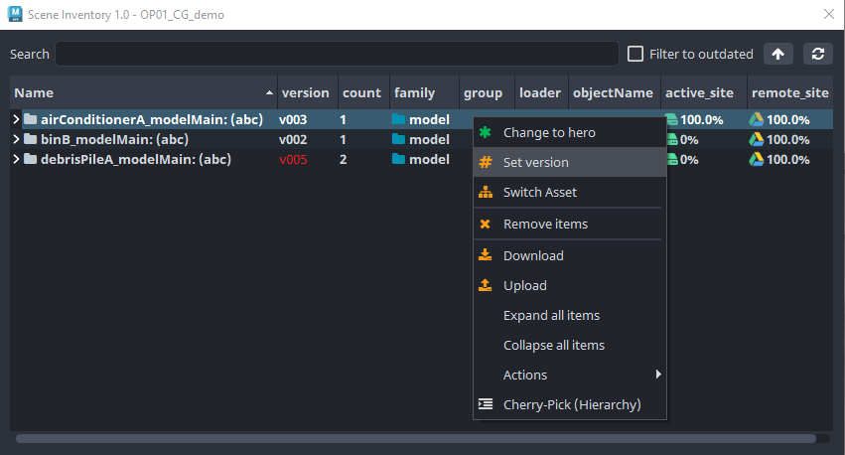This screenshot has height=455, width=845.
Task: Expand the debrisPileA_modelMain tree row
Action: click(x=16, y=159)
